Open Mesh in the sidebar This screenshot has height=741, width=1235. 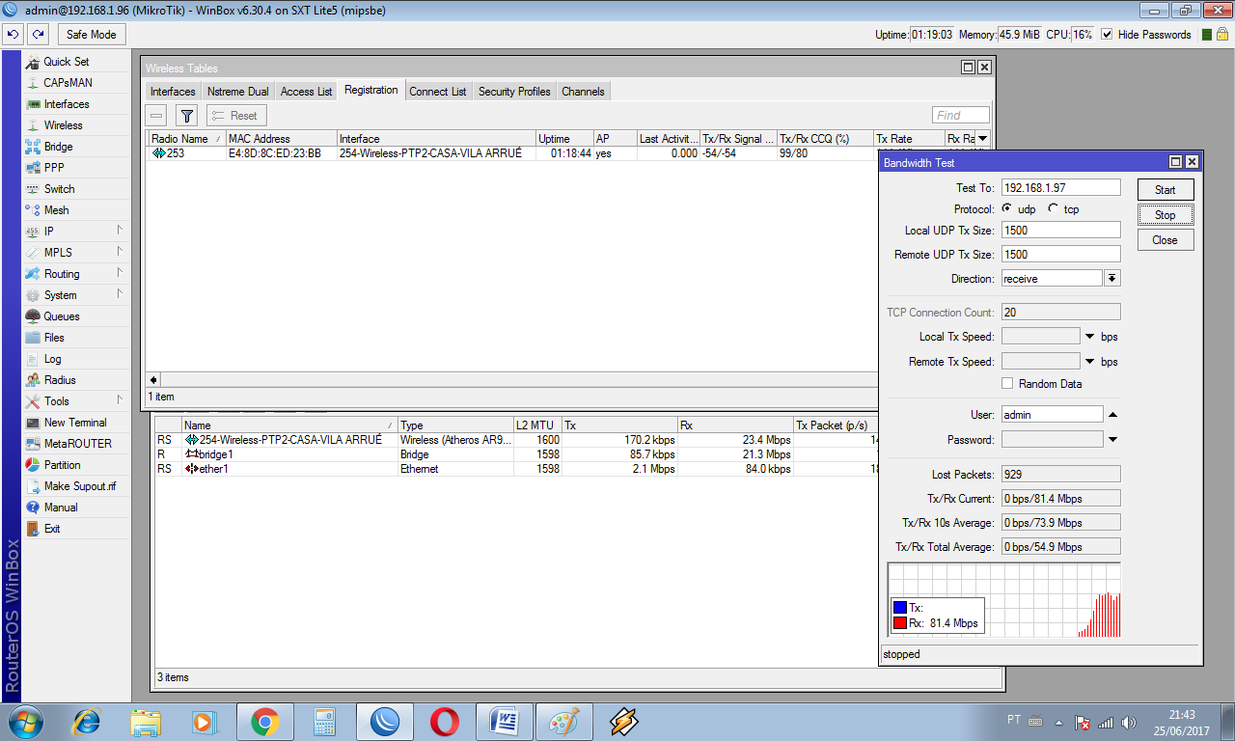tap(56, 210)
